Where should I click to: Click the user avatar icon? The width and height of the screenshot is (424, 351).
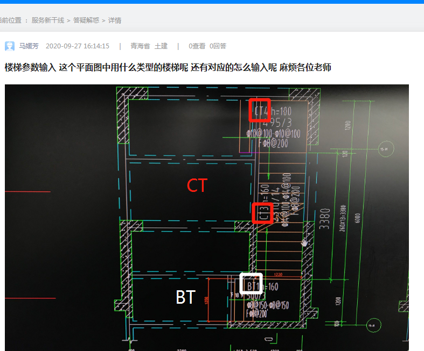[x=10, y=46]
